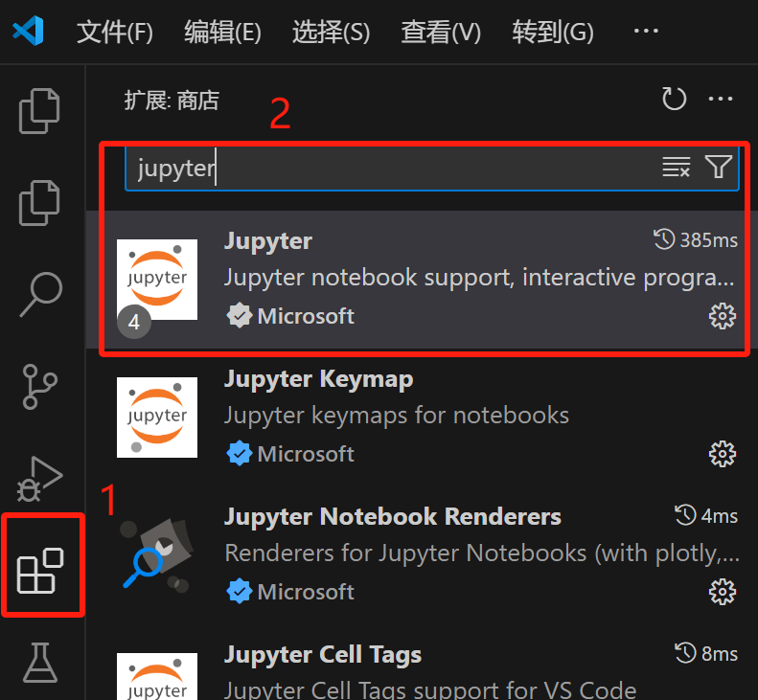This screenshot has width=758, height=700.
Task: Open the 转到(G) menu
Action: [553, 32]
